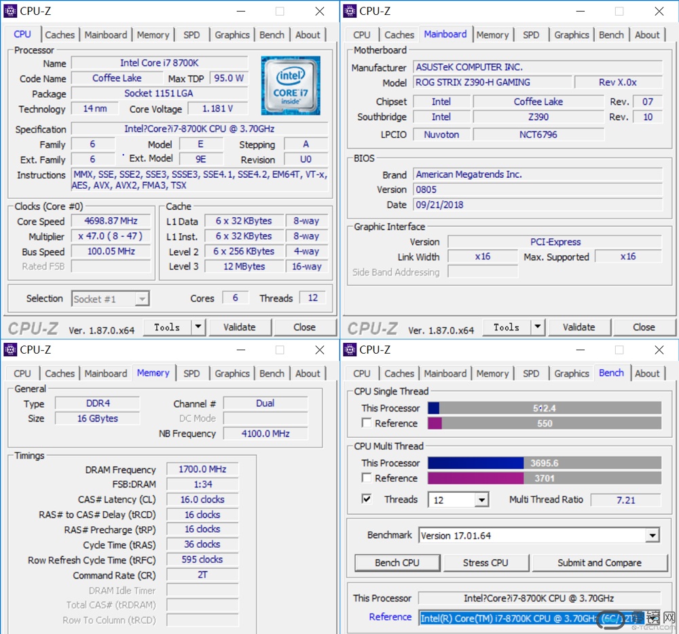Click the Submit and Compare button
The height and width of the screenshot is (634, 679).
point(600,563)
